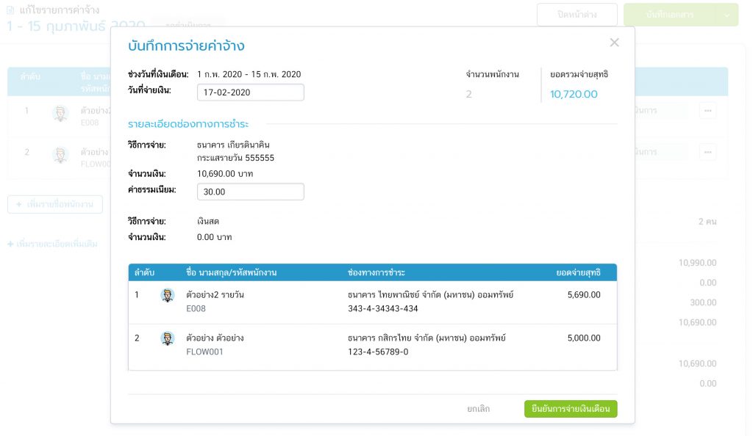The width and height of the screenshot is (753, 436).
Task: Click the avatar icon of ตัวอย่าง2 รายวัน
Action: coord(168,295)
